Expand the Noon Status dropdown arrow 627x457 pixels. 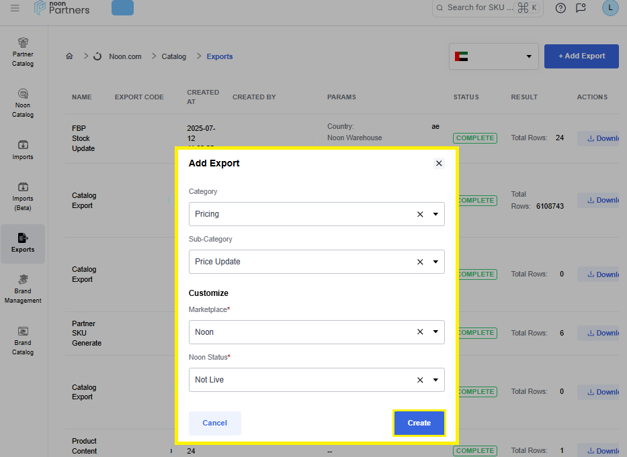435,380
